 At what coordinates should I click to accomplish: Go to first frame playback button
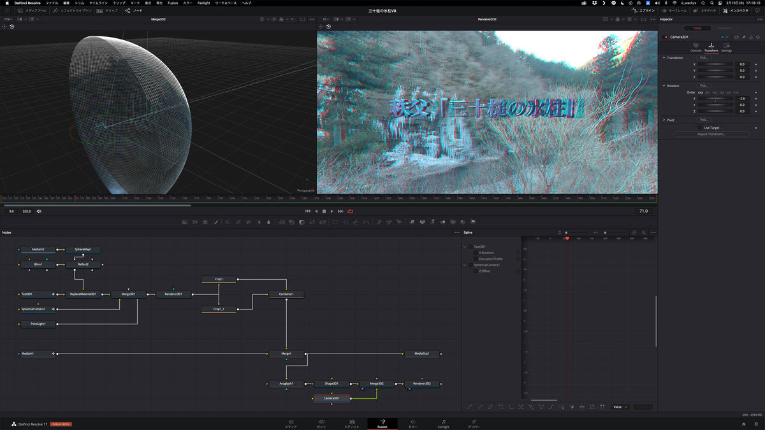point(308,211)
